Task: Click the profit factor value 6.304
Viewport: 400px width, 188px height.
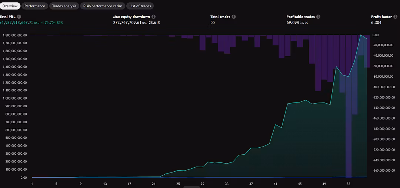Action: coord(376,23)
